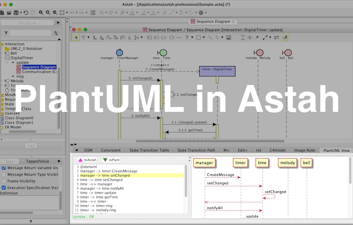Click the swap arrows icon beside filter field
Screen dimensions: 353x225
56,33
